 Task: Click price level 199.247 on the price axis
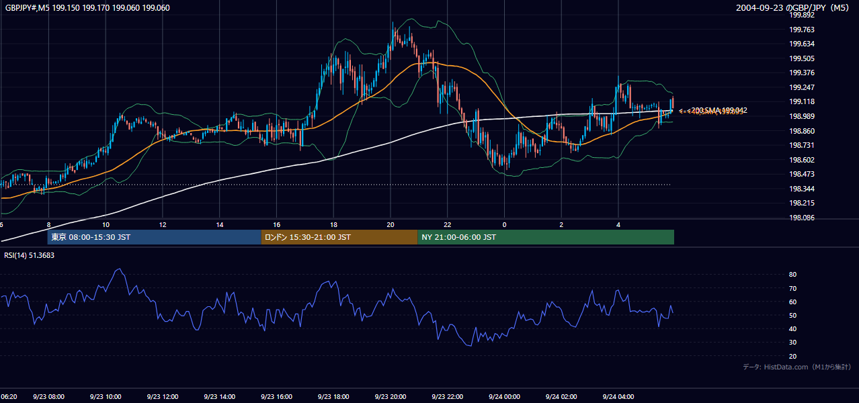pos(801,87)
